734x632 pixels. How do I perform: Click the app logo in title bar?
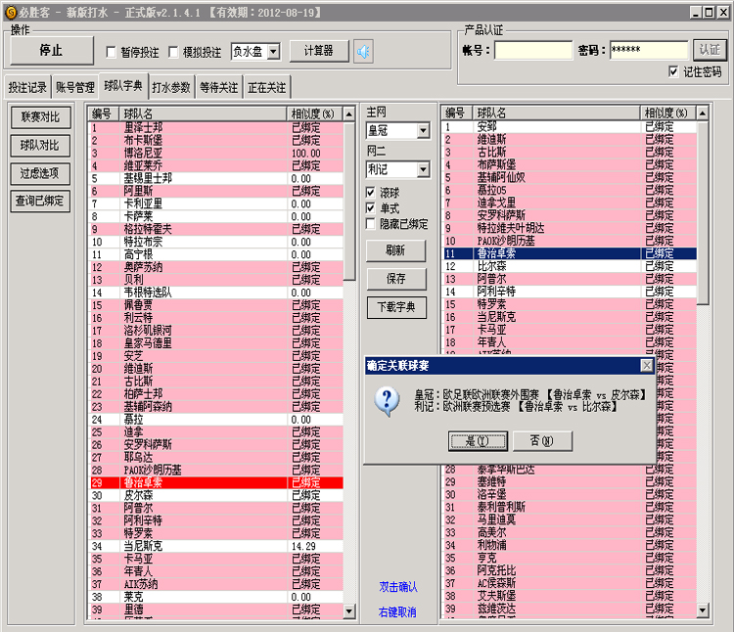pyautogui.click(x=10, y=10)
